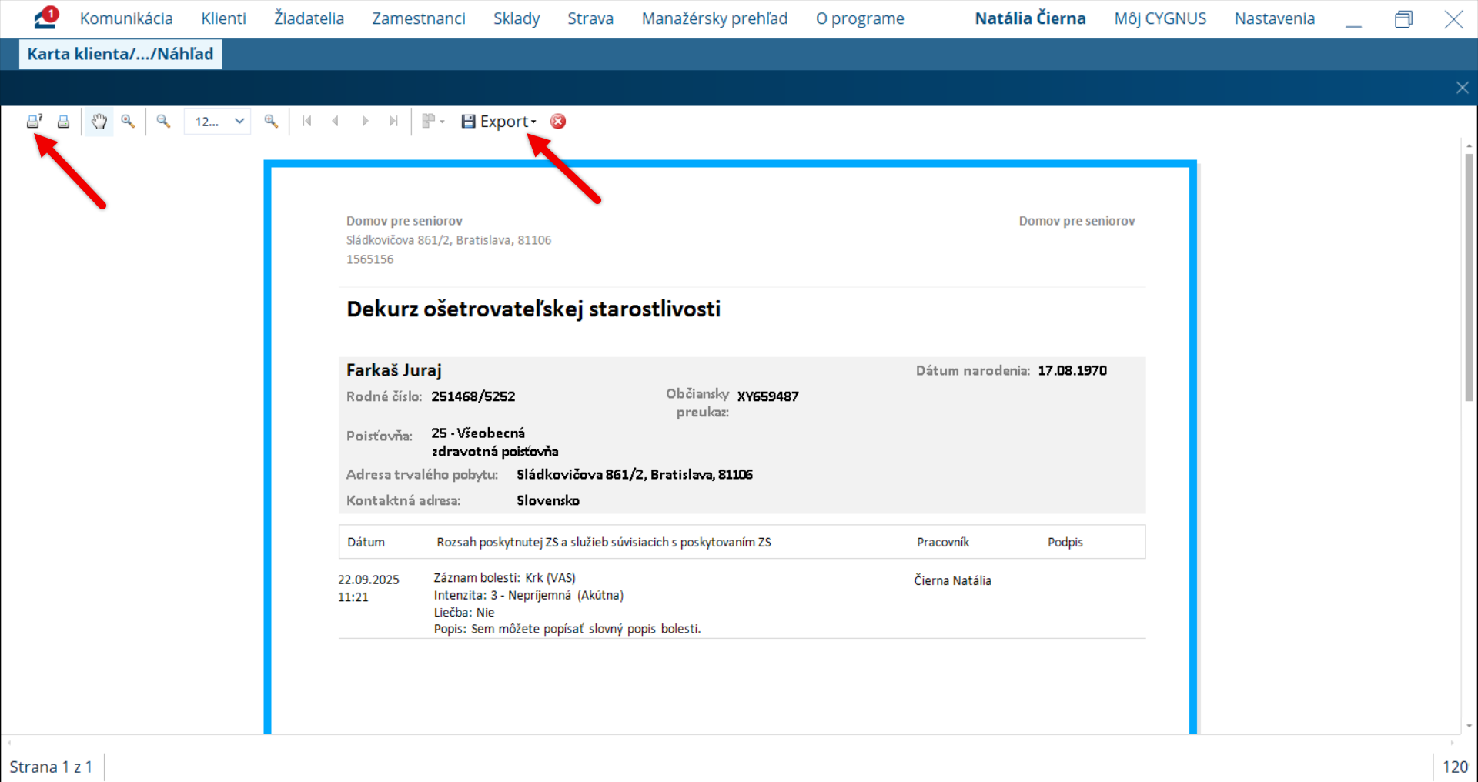Open the O programe menu
The width and height of the screenshot is (1478, 782).
860,18
